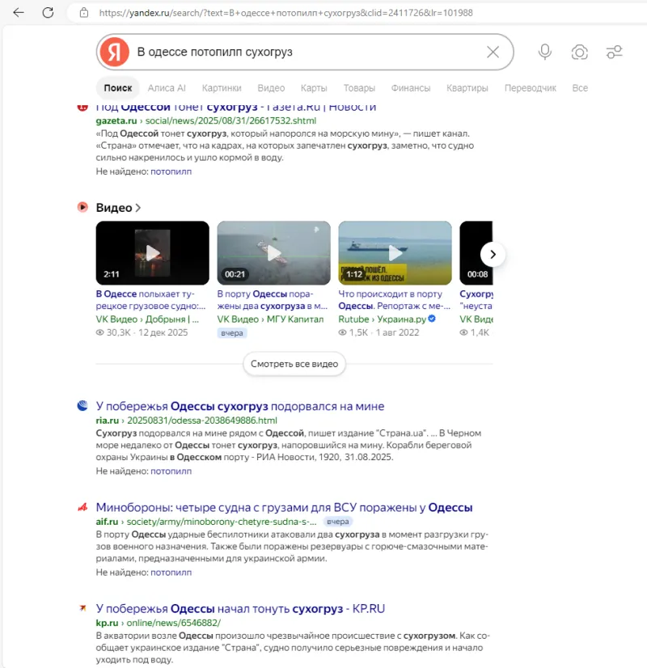This screenshot has height=668, width=647.
Task: Click '30,3K · 12 дек 2025' video stats
Action: [x=142, y=332]
